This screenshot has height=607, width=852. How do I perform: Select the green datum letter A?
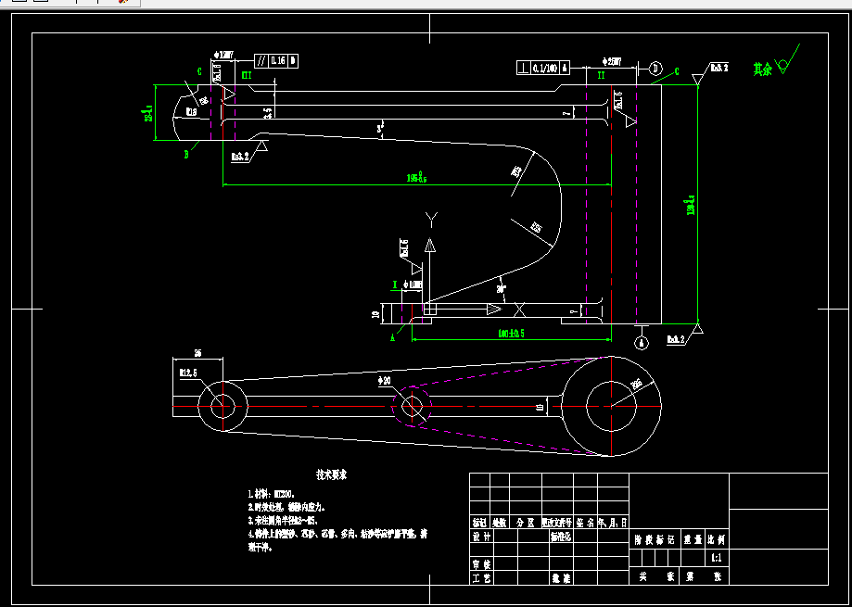tap(392, 337)
